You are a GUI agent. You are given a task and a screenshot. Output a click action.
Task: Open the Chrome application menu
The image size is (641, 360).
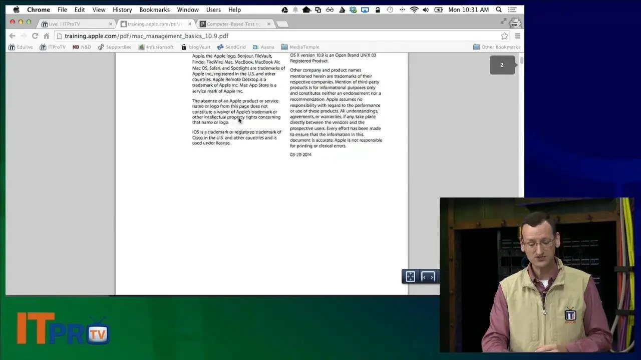[39, 9]
